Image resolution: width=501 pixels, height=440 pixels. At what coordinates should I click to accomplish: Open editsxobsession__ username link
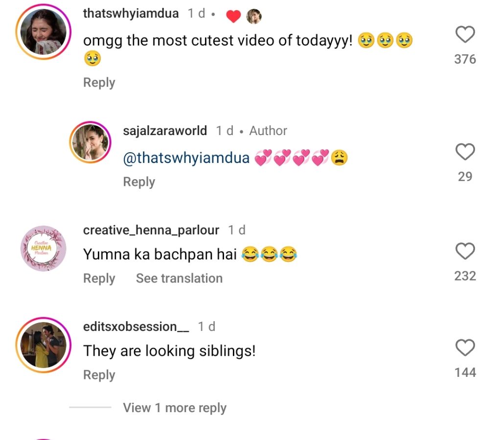(x=136, y=326)
